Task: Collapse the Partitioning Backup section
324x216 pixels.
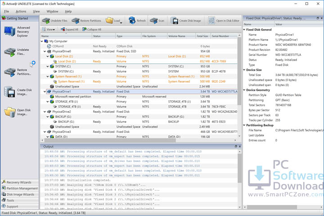Action: [x=244, y=125]
